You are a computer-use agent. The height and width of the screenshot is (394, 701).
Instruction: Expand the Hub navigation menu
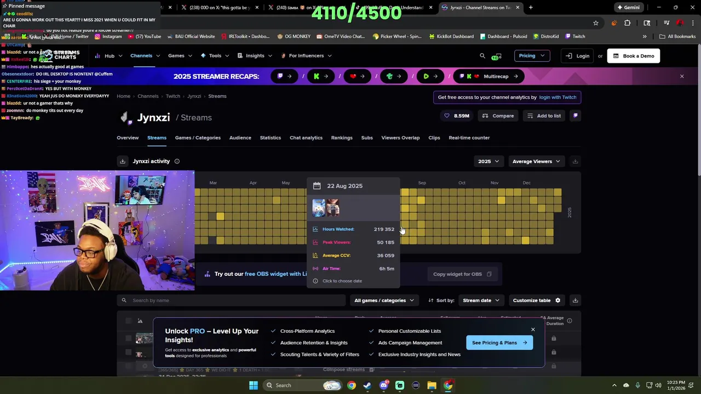click(x=108, y=56)
